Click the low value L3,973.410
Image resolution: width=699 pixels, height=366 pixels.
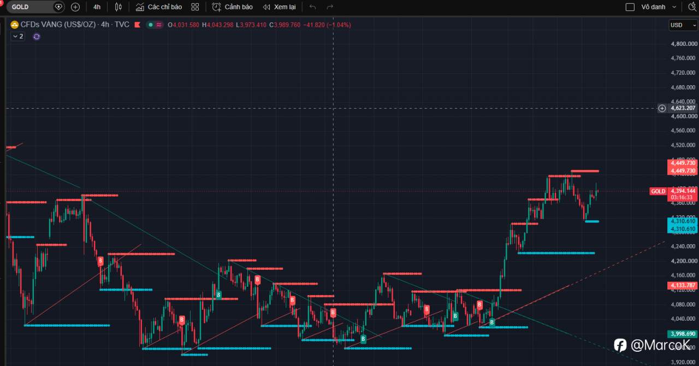[251, 25]
